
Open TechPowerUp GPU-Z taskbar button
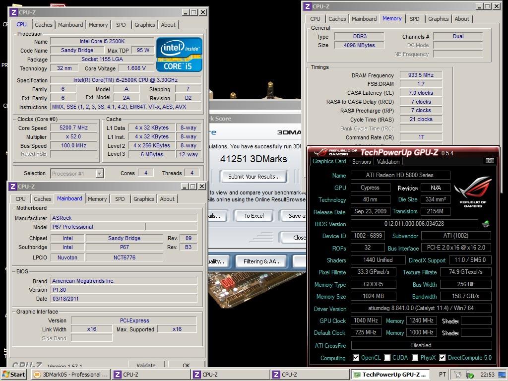point(391,375)
